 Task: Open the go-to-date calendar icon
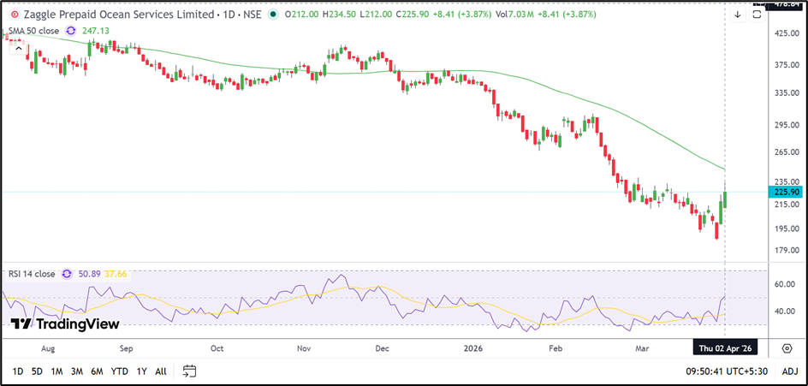190,371
